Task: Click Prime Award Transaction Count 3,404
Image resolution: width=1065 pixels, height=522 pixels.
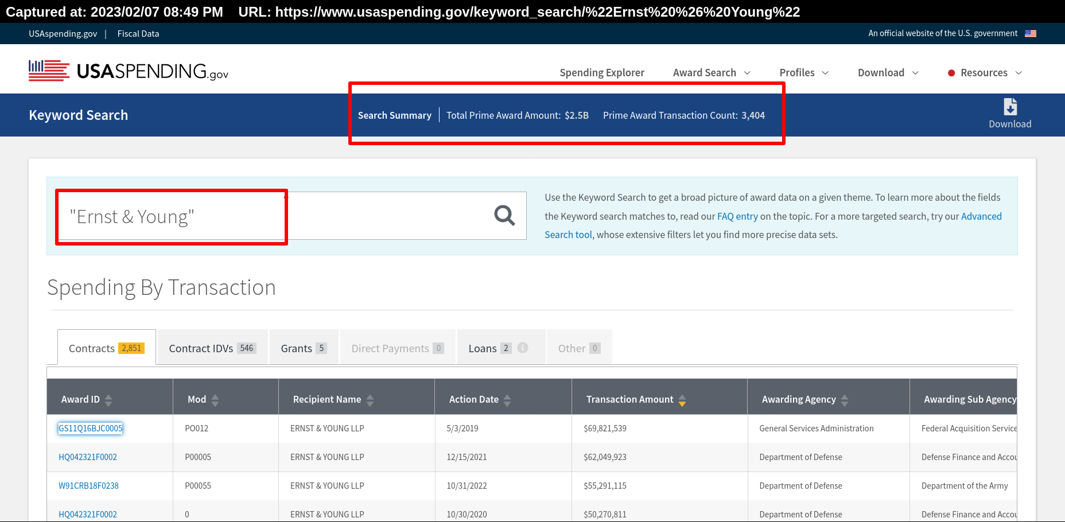Action: 684,115
